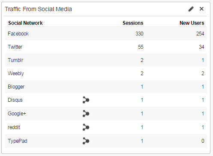
Task: Open the Twitter social network link
Action: point(15,47)
